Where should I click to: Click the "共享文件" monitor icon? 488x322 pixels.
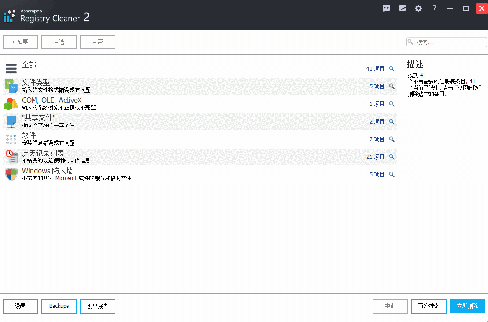pos(11,121)
